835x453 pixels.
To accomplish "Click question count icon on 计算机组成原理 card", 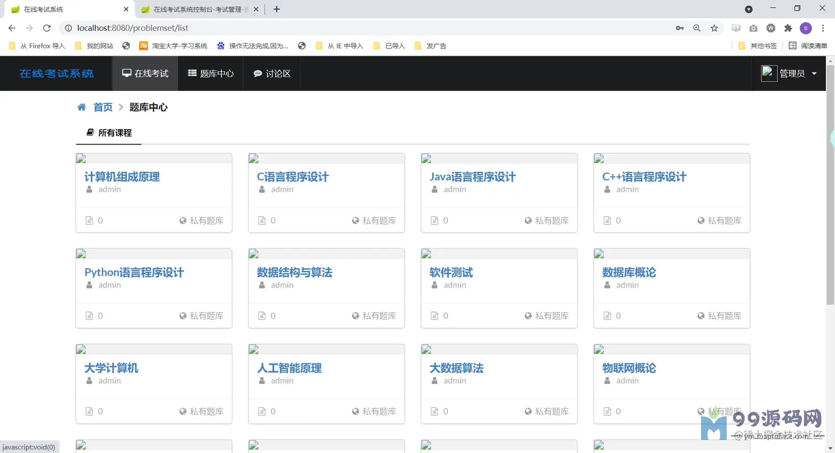I will 89,220.
